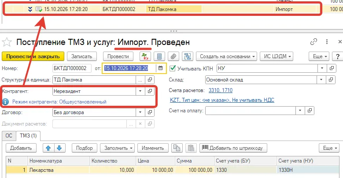Open top Еще menu in header
This screenshot has height=178, width=343.
click(319, 56)
